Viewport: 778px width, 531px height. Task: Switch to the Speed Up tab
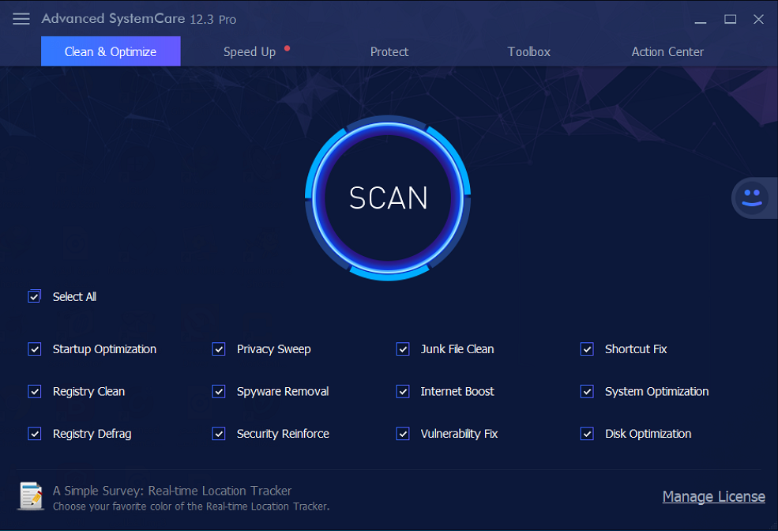(x=250, y=52)
